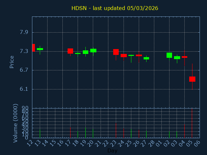This screenshot has width=207, height=155.
Task: Click the 90 volume axis label
Action: [x=25, y=108]
